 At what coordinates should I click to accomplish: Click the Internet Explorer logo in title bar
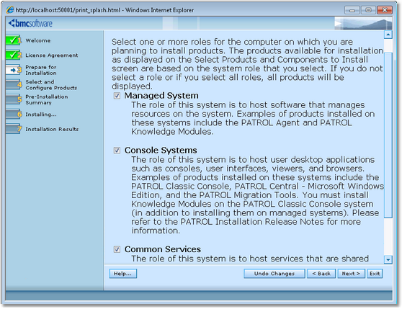click(x=10, y=10)
